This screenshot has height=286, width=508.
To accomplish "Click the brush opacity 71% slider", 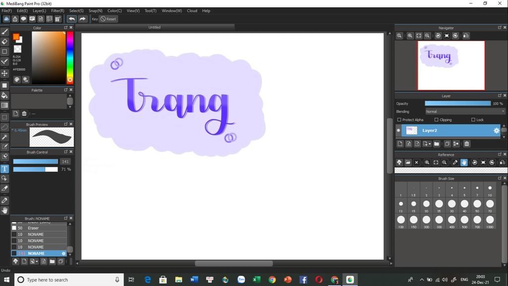I will (x=35, y=169).
